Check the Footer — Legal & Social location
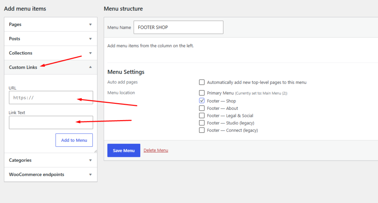The height and width of the screenshot is (203, 378). 202,115
